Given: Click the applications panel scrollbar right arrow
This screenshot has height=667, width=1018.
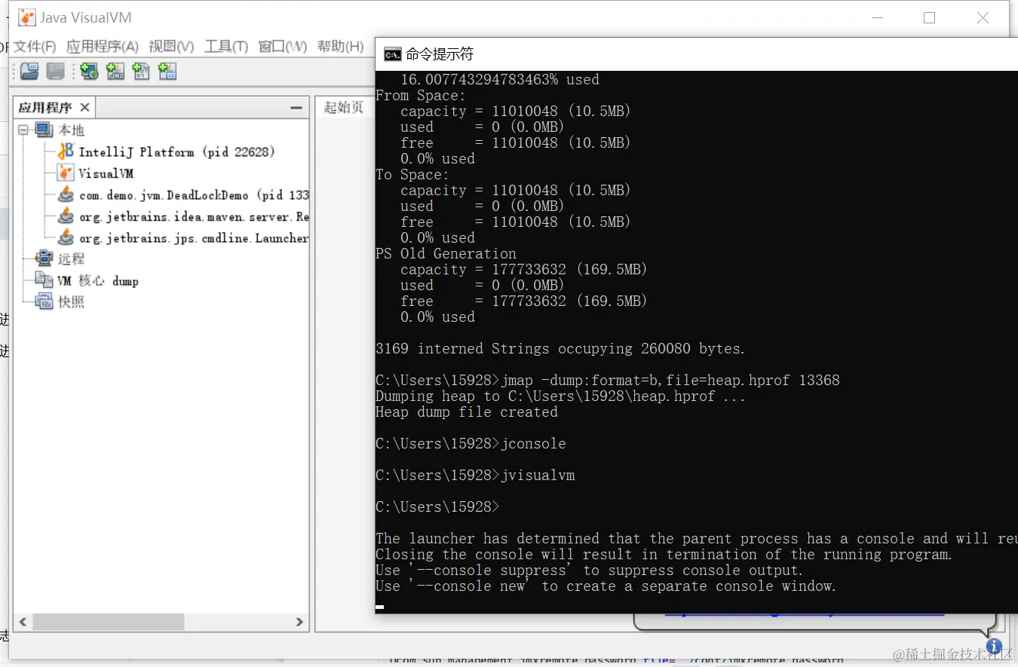Looking at the screenshot, I should 299,623.
